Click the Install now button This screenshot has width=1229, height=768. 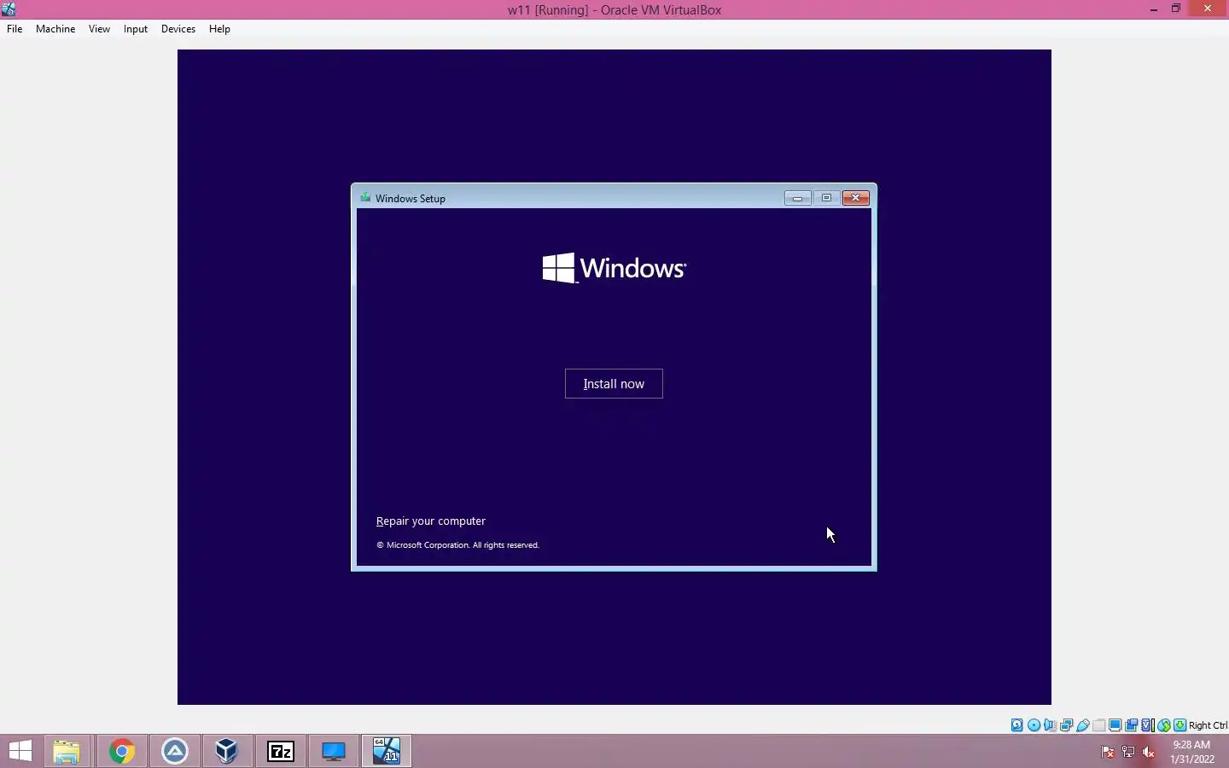(614, 384)
